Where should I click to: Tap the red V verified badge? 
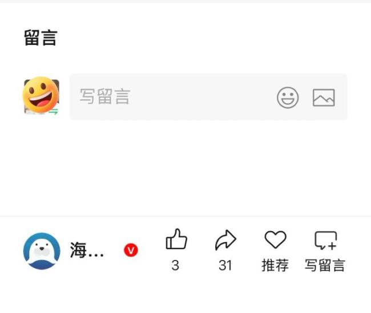(131, 250)
